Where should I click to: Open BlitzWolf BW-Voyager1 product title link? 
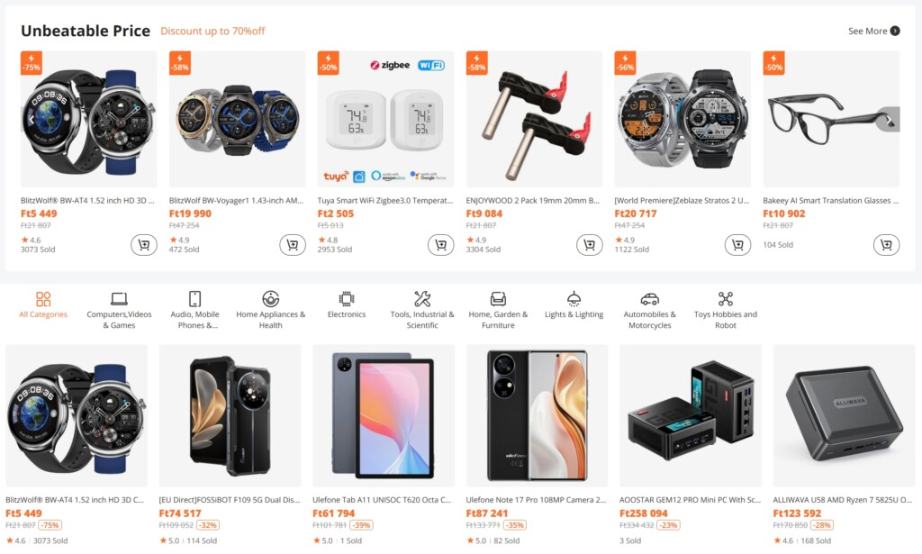pos(237,201)
